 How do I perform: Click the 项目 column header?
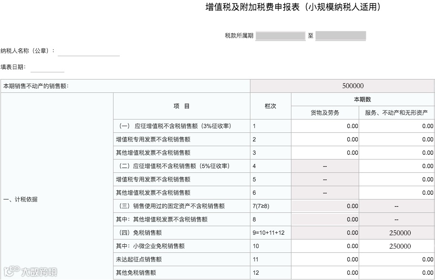point(182,106)
